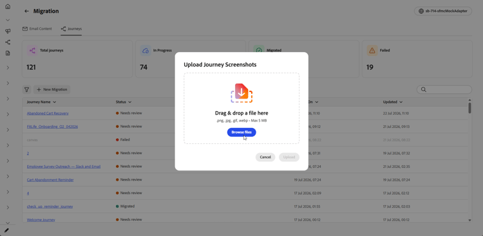Click the total journeys count 121
Image resolution: width=483 pixels, height=236 pixels.
tap(31, 68)
